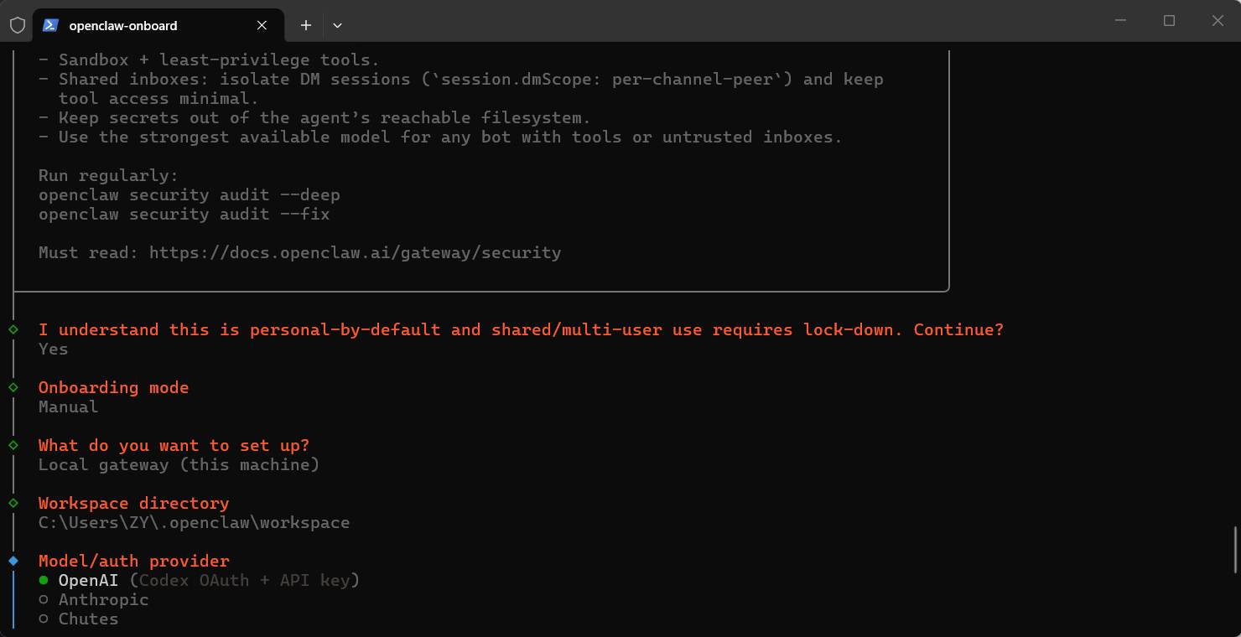Click the Model/auth provider heading
The image size is (1241, 637).
coord(133,561)
